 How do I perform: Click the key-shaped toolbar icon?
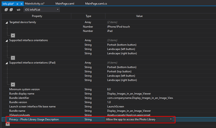click(x=18, y=10)
